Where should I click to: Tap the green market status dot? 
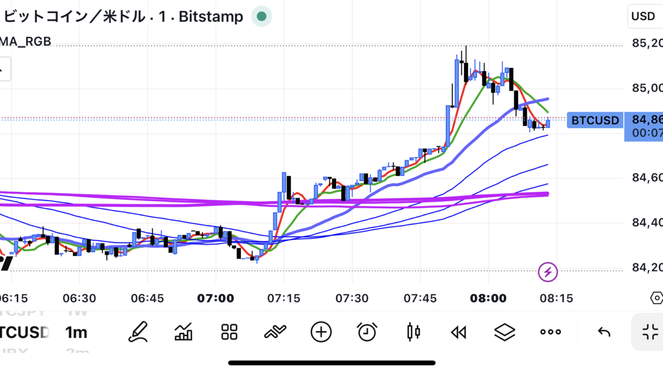coord(262,17)
